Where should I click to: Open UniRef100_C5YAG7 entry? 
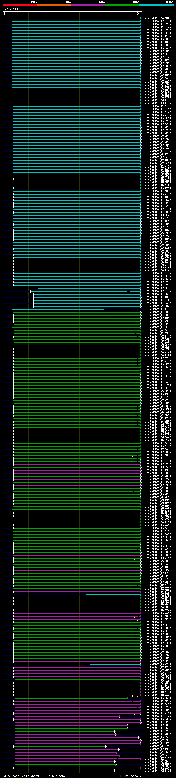click(x=158, y=81)
